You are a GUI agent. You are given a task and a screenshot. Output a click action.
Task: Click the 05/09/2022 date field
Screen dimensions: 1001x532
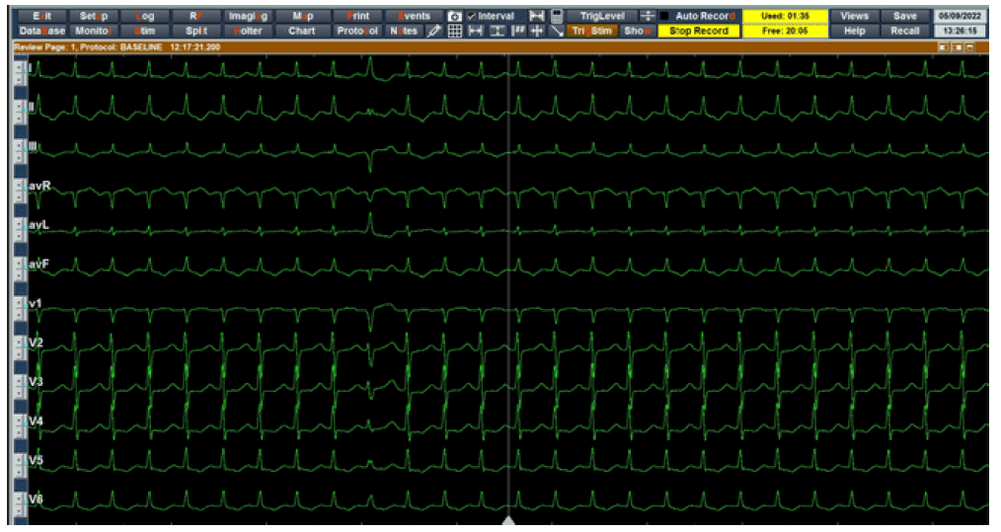click(960, 16)
